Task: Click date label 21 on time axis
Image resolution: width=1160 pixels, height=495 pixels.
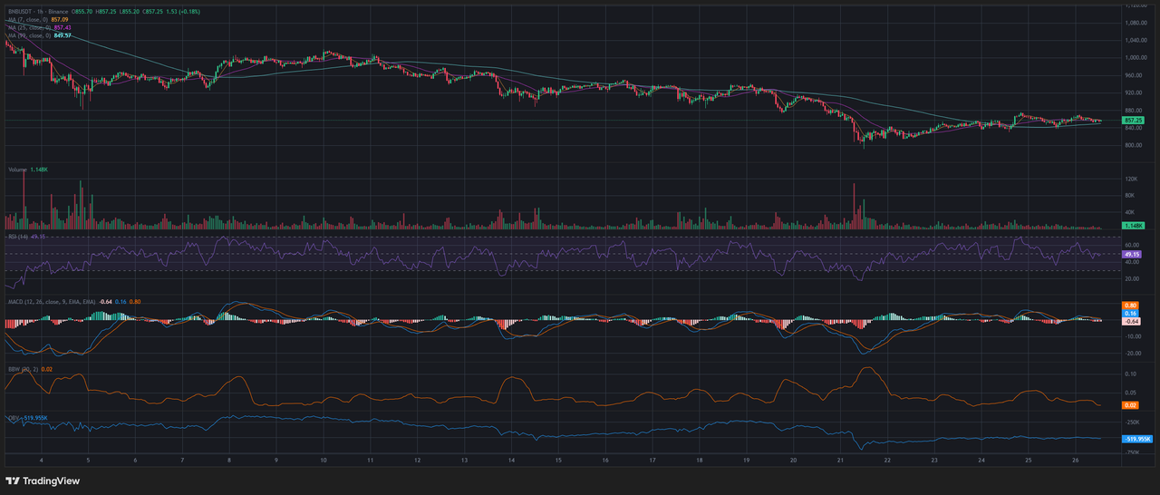Action: click(x=840, y=461)
